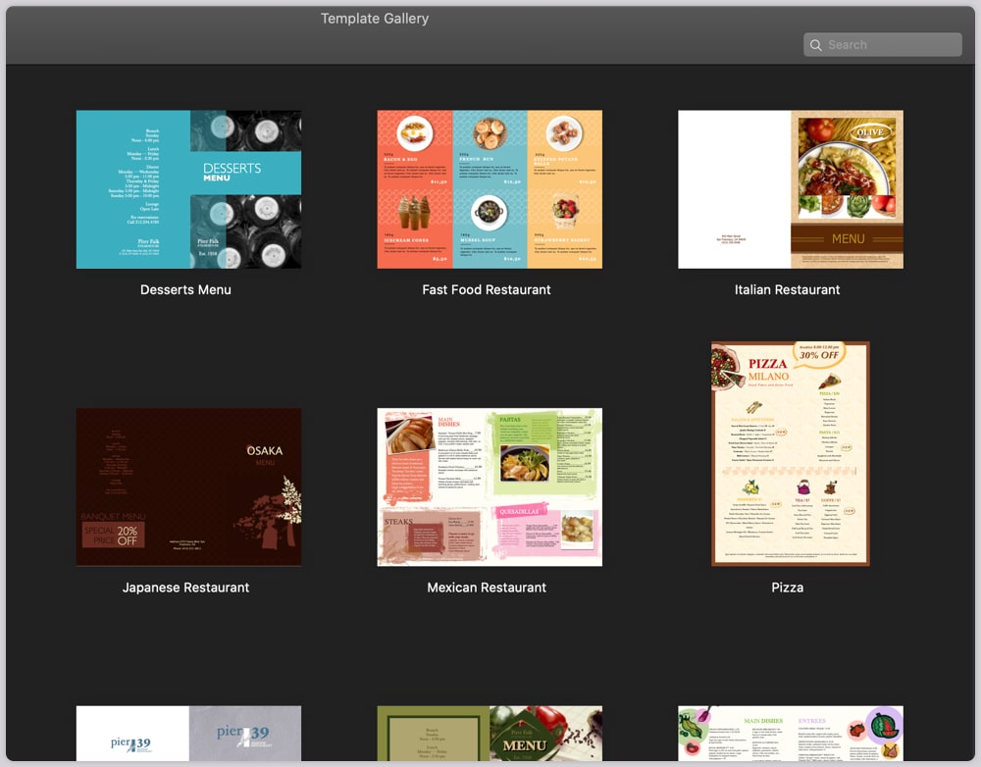Click the magnifying glass icon in search bar
The image size is (981, 767).
point(816,44)
